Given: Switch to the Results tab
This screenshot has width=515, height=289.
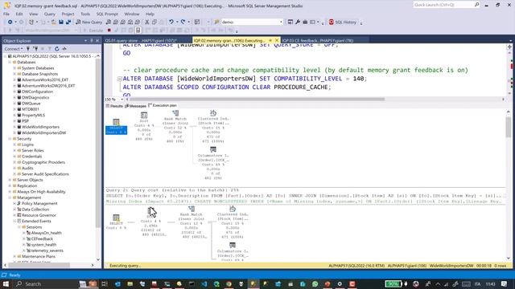Looking at the screenshot, I should pyautogui.click(x=114, y=106).
